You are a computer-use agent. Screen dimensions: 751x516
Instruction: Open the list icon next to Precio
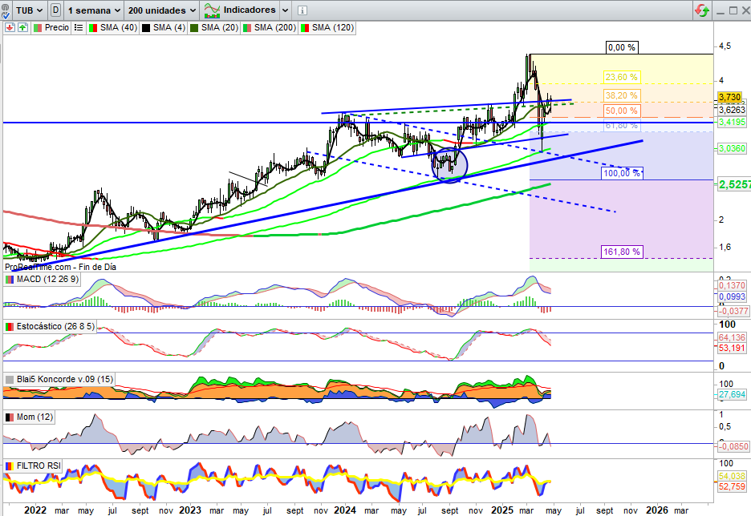click(x=79, y=28)
